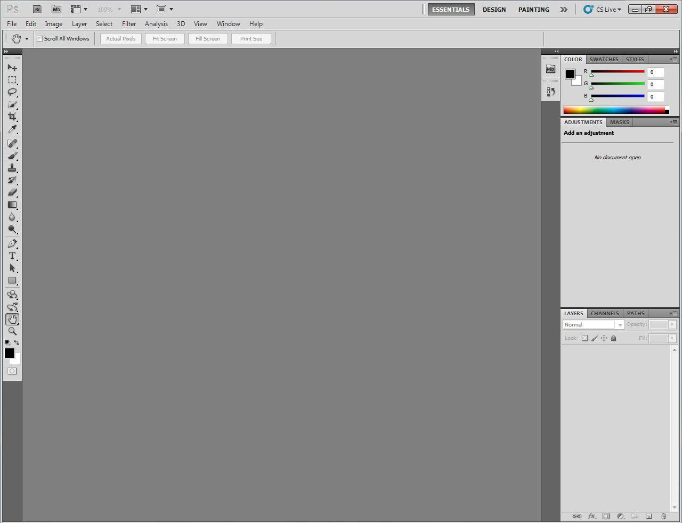
Task: Select the Crop tool
Action: pyautogui.click(x=12, y=117)
